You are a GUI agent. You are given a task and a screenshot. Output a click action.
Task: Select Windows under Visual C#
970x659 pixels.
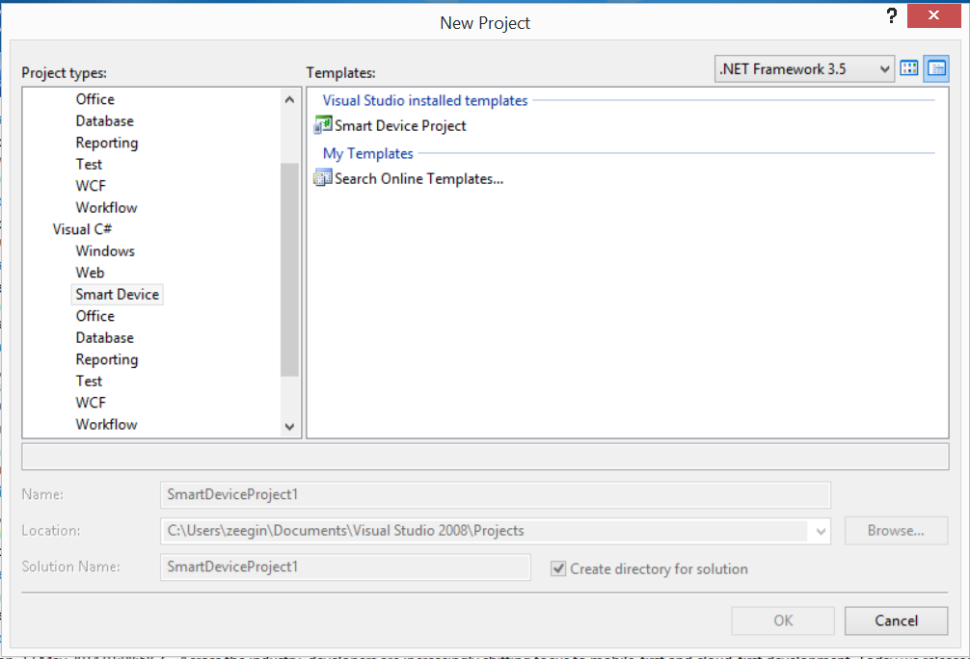tap(105, 251)
